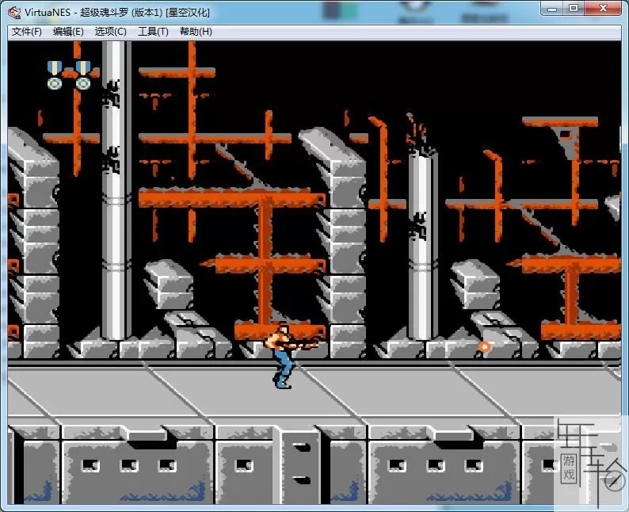Click the glowing orange bullet orb
629x512 pixels.
coord(484,346)
